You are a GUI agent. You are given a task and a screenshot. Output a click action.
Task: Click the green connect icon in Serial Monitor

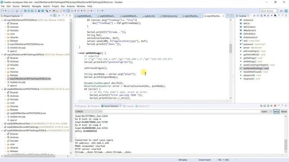(271, 106)
